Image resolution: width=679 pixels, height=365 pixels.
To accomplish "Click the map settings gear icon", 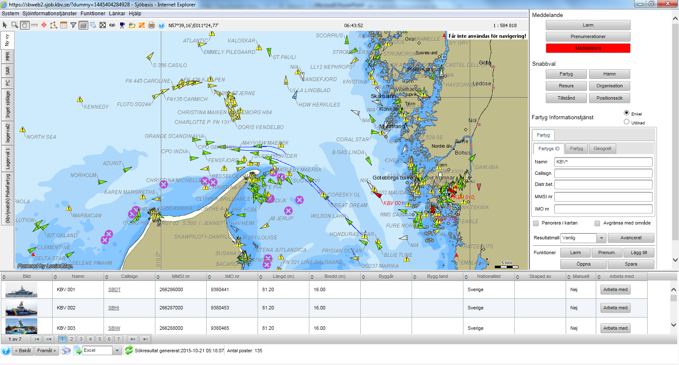I will click(93, 25).
